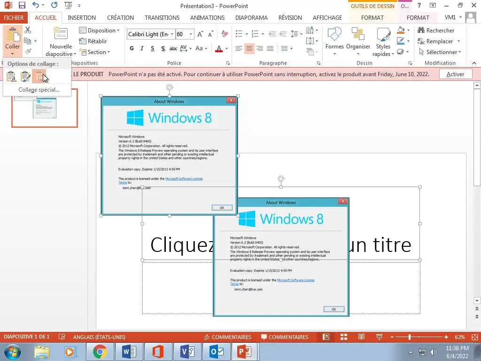Image resolution: width=481 pixels, height=361 pixels.
Task: Open the Sélectionner menu
Action: pyautogui.click(x=440, y=52)
